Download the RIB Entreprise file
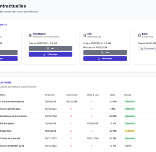 105,59
